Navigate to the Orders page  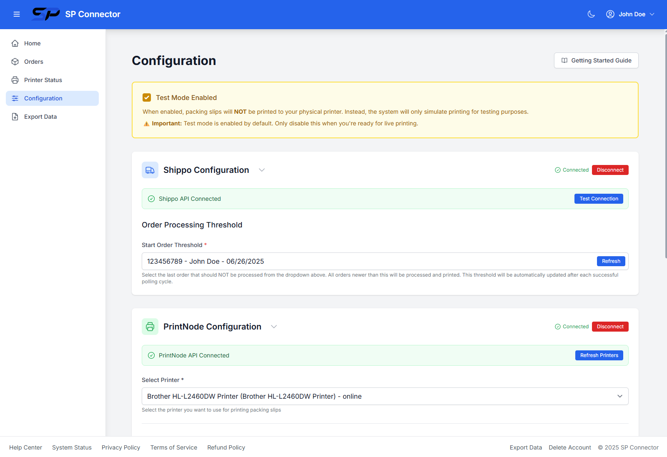pyautogui.click(x=33, y=61)
